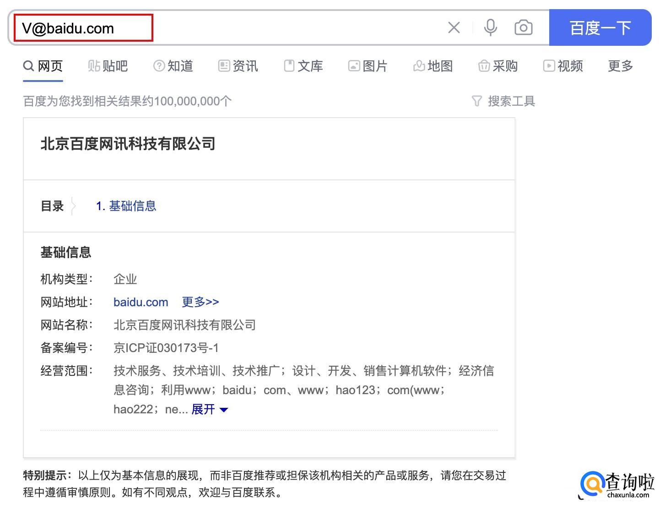The width and height of the screenshot is (660, 509).
Task: Open 地图 map search
Action: (x=432, y=66)
